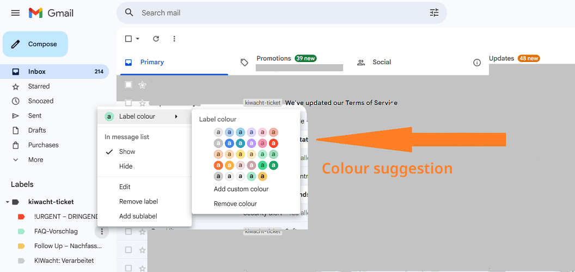Click the 39 new Promotions badge
The image size is (575, 272).
tap(305, 59)
